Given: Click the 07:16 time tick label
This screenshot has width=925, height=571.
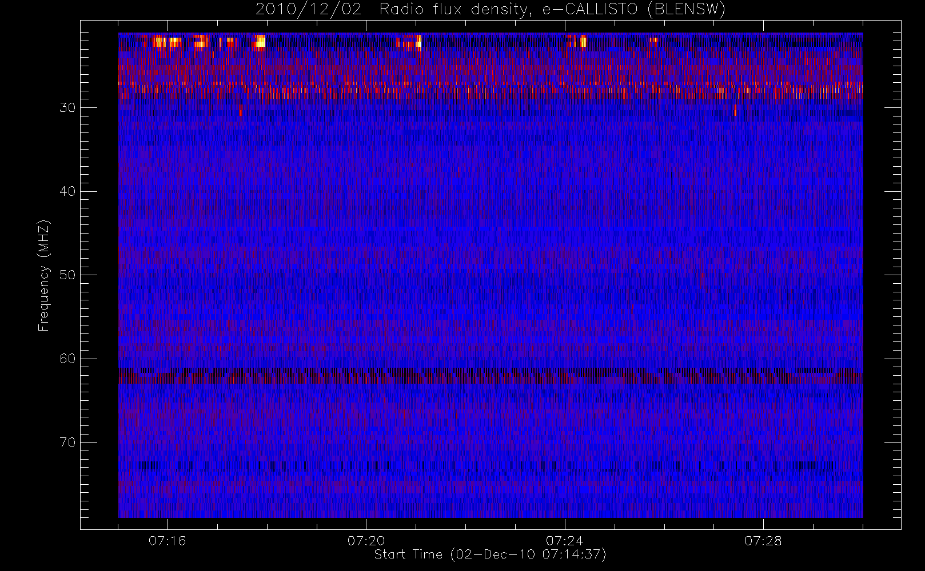Looking at the screenshot, I should [168, 541].
